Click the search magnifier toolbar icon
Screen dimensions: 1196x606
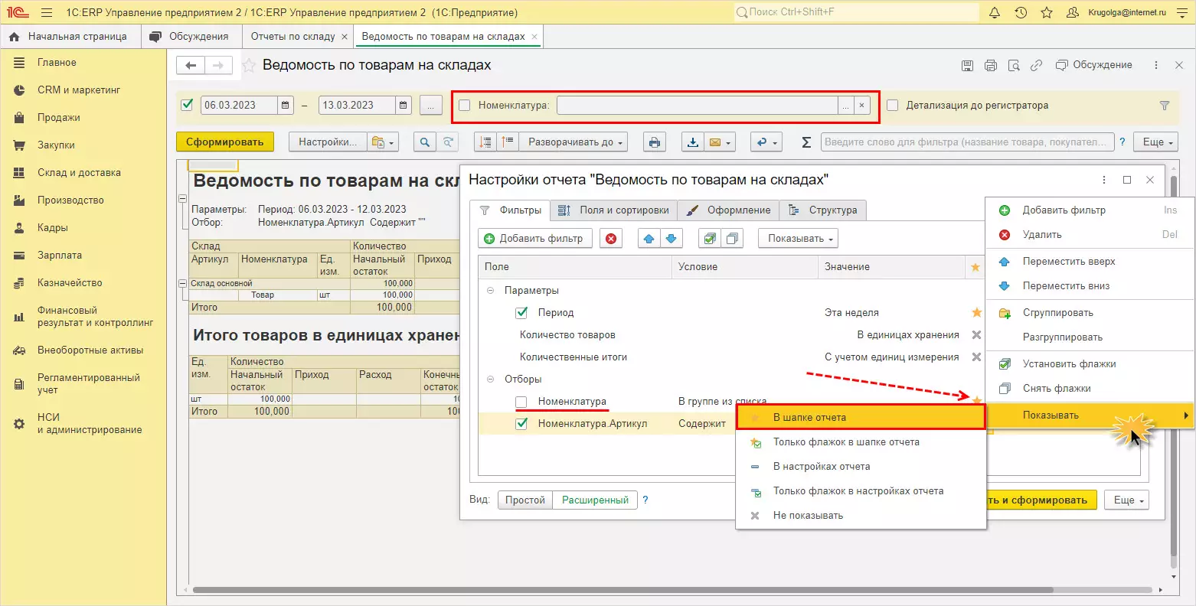pos(424,142)
